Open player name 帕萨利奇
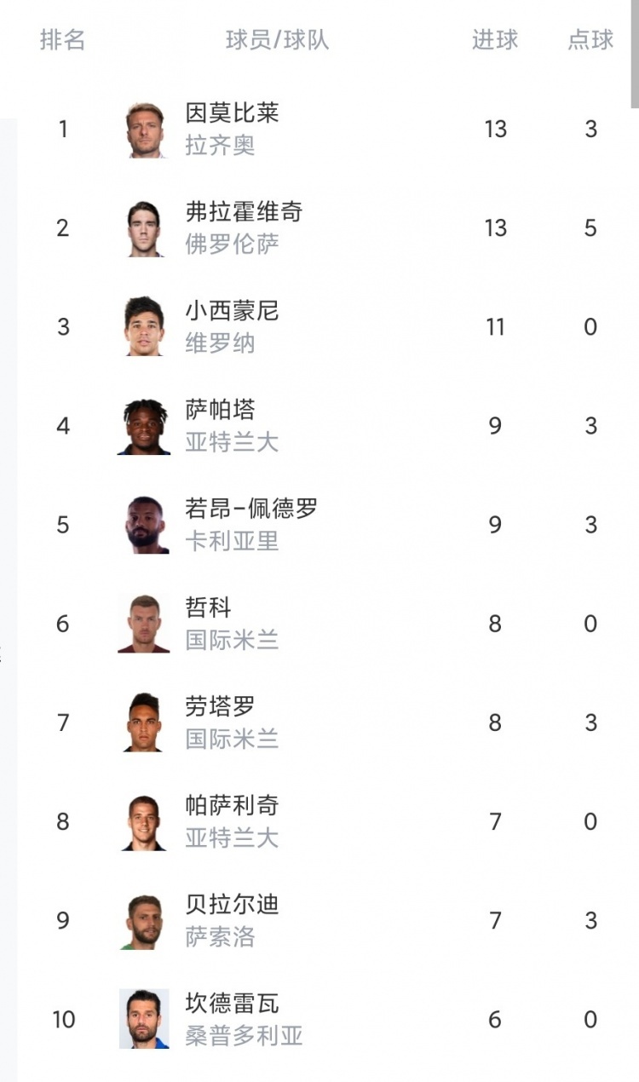Viewport: 639px width, 1082px height. point(232,805)
